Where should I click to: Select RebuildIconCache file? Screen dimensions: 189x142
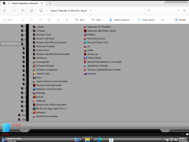coord(95,39)
